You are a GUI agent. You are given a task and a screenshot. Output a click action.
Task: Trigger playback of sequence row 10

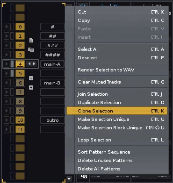[7, 120]
